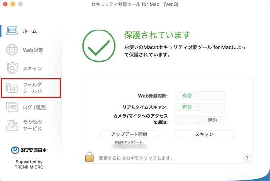Click the blurred last-update date field

(x=130, y=147)
